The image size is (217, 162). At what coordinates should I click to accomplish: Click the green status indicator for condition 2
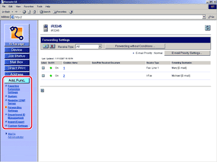point(51,76)
